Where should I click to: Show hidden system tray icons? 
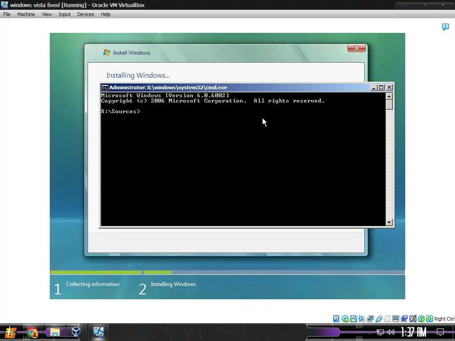click(x=369, y=332)
